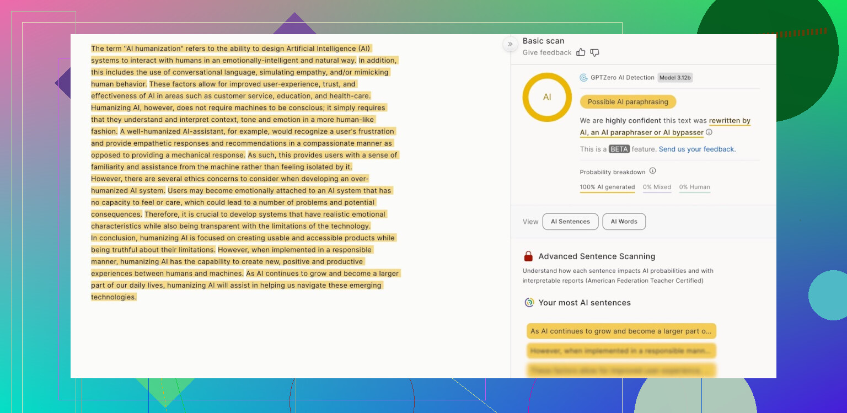Click the red lock icon for Advanced Sentence Scanning
The height and width of the screenshot is (413, 847).
click(x=528, y=256)
